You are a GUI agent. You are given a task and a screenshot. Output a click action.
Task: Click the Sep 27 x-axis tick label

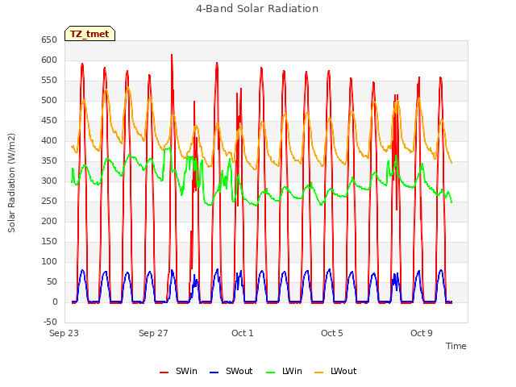coord(153,333)
